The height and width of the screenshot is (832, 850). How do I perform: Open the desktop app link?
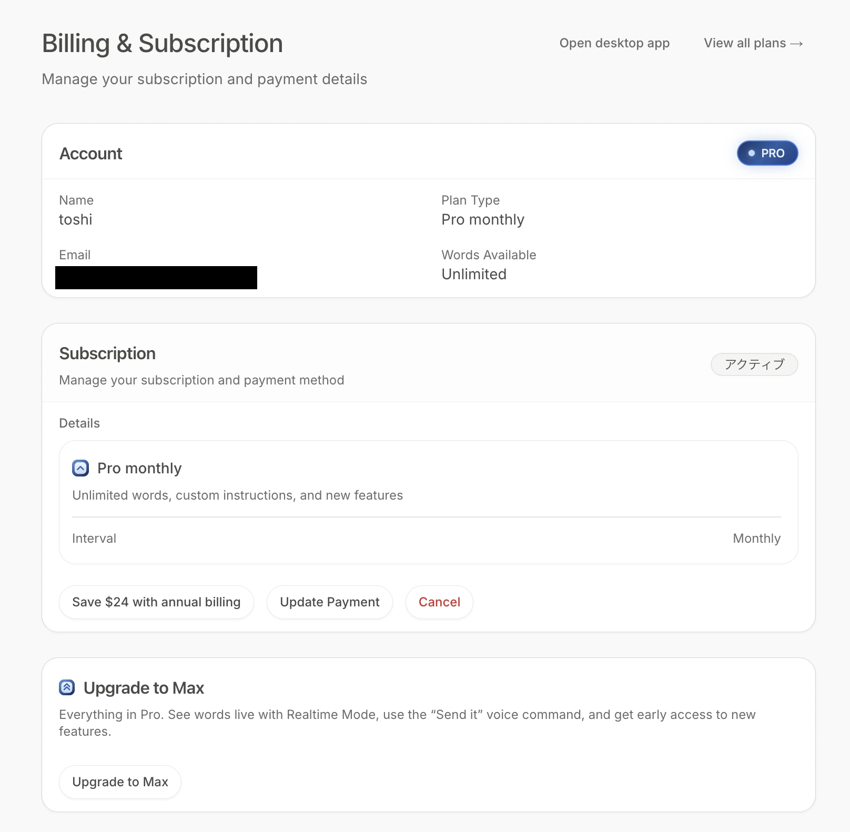(x=614, y=43)
